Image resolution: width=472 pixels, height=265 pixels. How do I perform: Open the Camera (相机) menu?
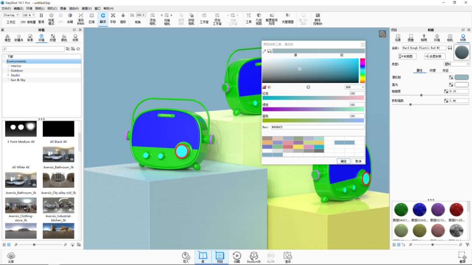52,8
